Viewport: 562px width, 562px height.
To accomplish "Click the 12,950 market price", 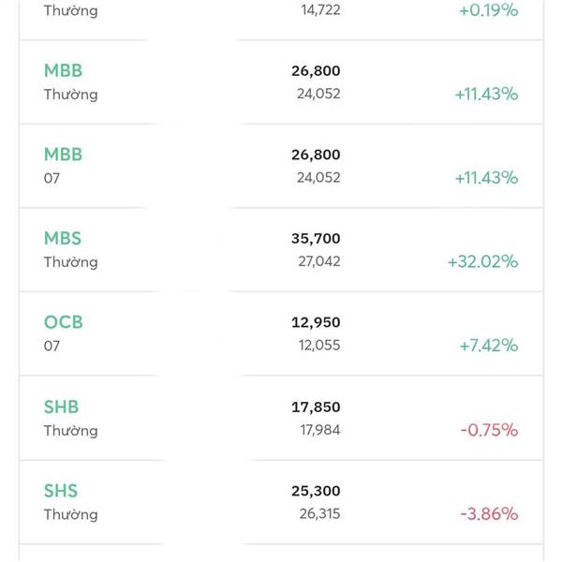I will (x=316, y=322).
